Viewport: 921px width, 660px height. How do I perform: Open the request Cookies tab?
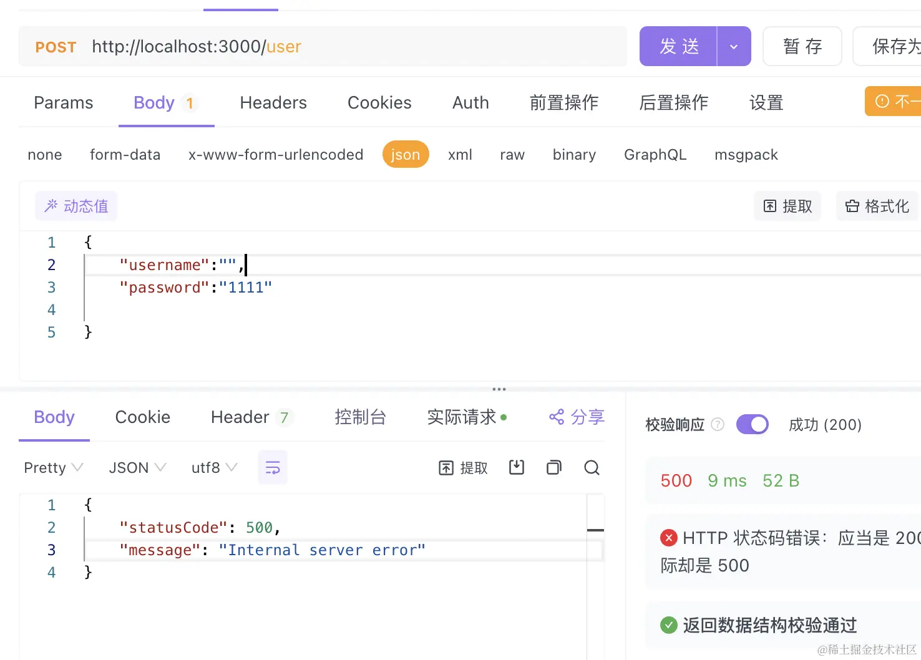379,103
